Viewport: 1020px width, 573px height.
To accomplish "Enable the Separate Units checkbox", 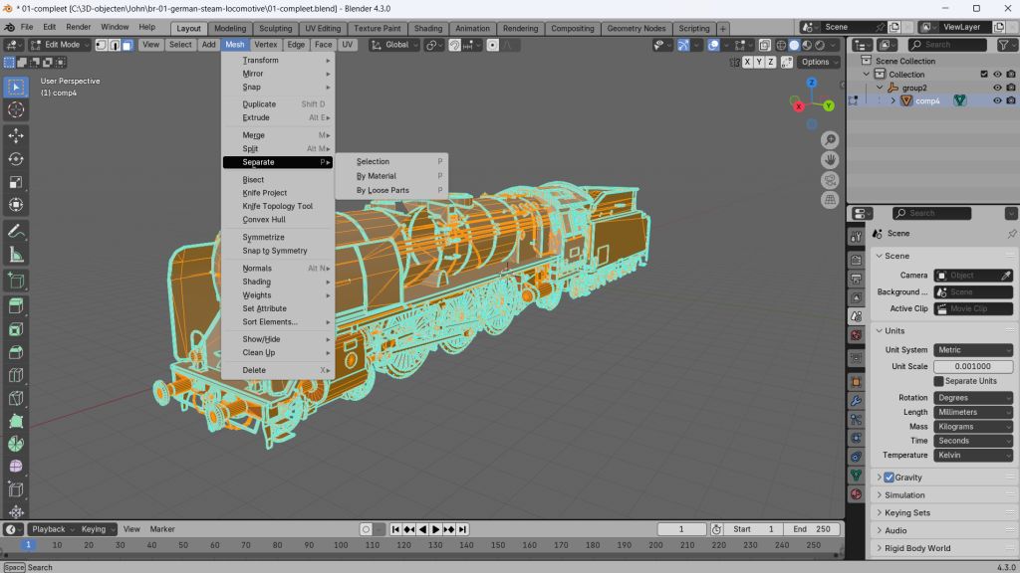I will tap(938, 381).
